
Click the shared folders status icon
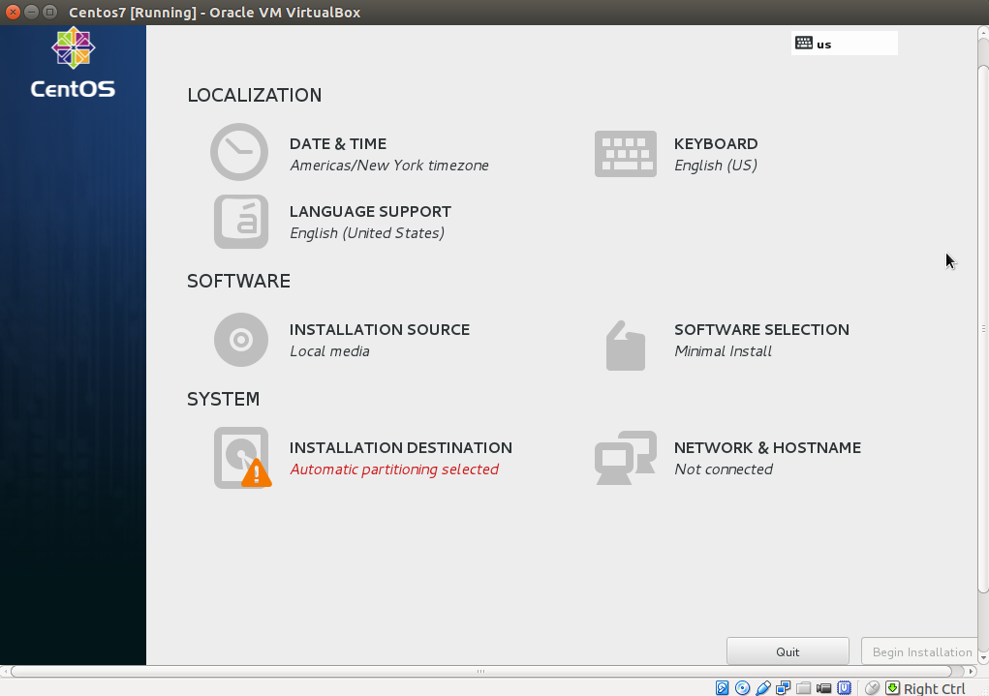[802, 687]
